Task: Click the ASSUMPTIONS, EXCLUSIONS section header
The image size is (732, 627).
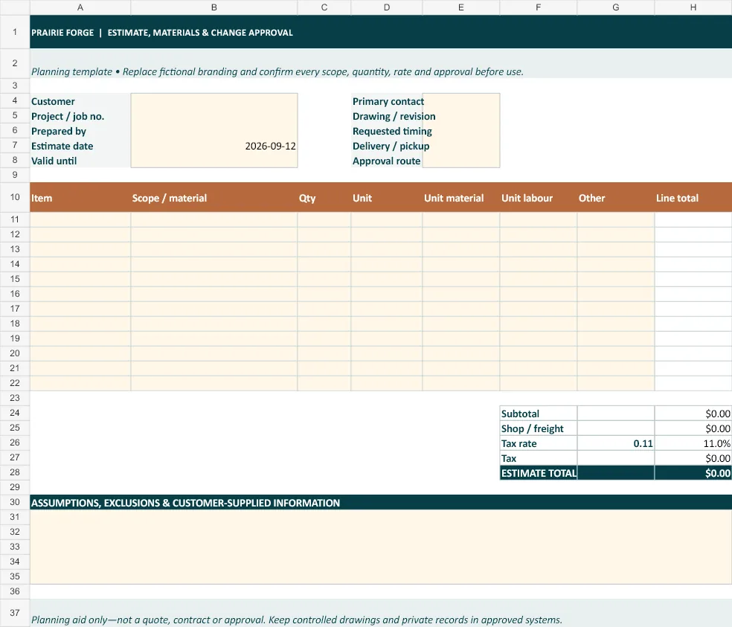Action: pyautogui.click(x=381, y=502)
